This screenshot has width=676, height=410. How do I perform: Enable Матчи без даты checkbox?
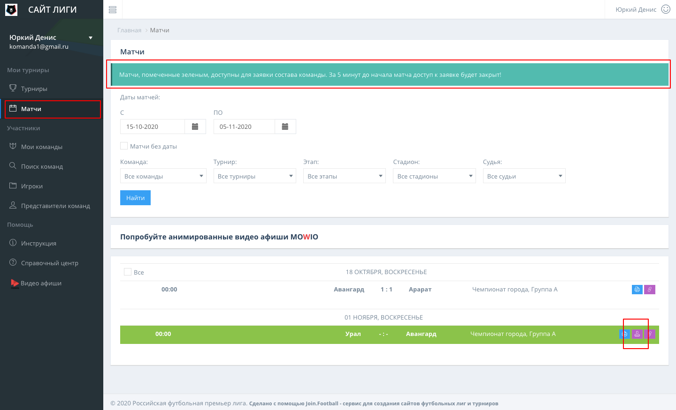[124, 146]
